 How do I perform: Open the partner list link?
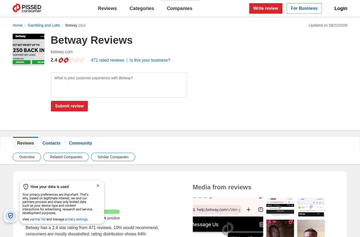(x=38, y=219)
